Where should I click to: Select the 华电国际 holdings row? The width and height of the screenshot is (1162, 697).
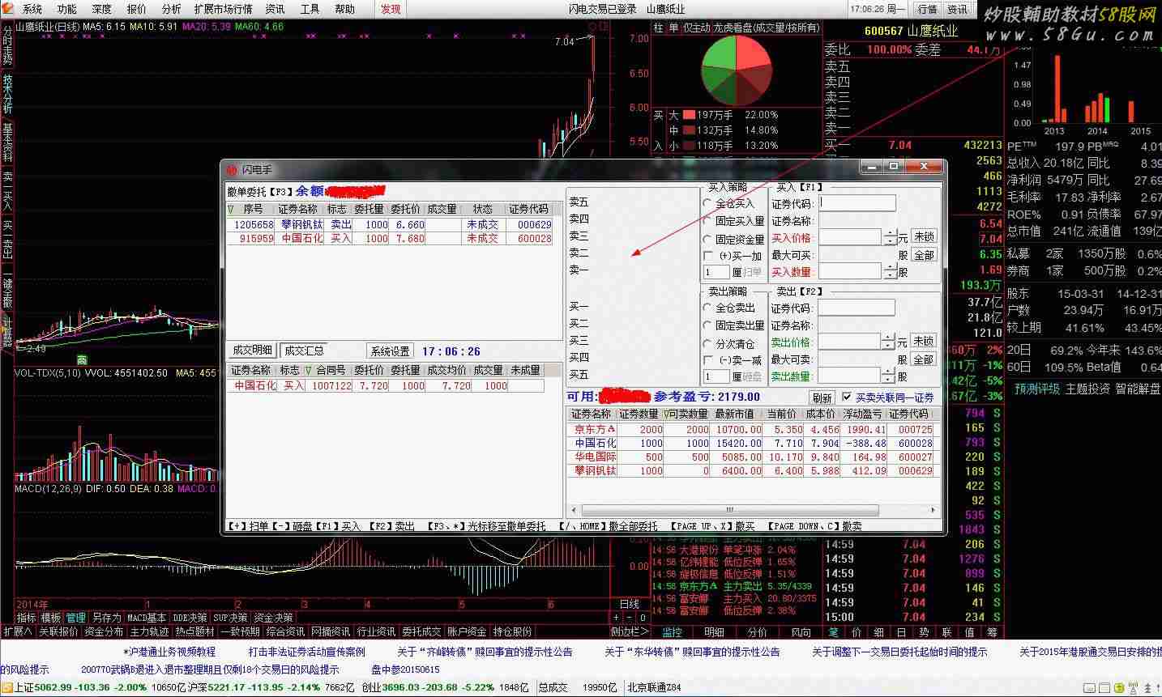click(752, 457)
